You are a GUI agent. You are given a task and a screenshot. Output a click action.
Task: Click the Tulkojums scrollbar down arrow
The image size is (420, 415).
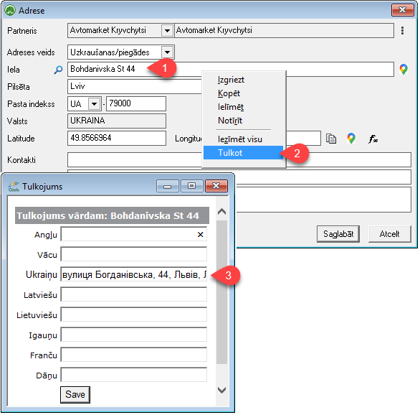coord(221,390)
